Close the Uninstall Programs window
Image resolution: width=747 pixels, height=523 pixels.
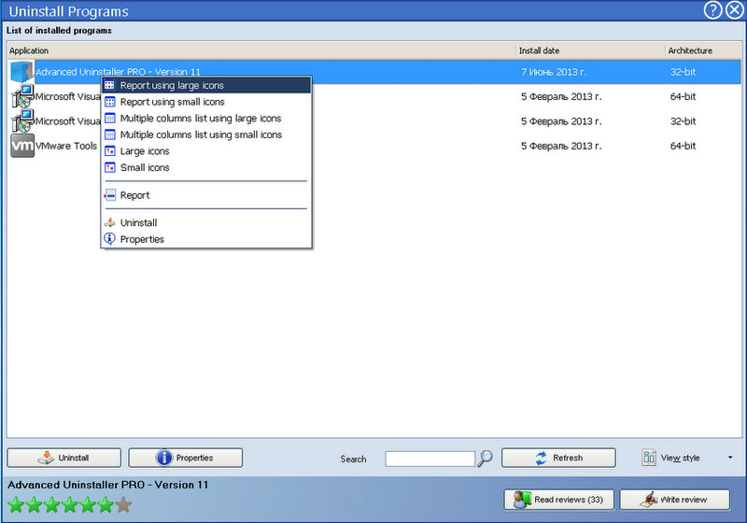tap(735, 10)
